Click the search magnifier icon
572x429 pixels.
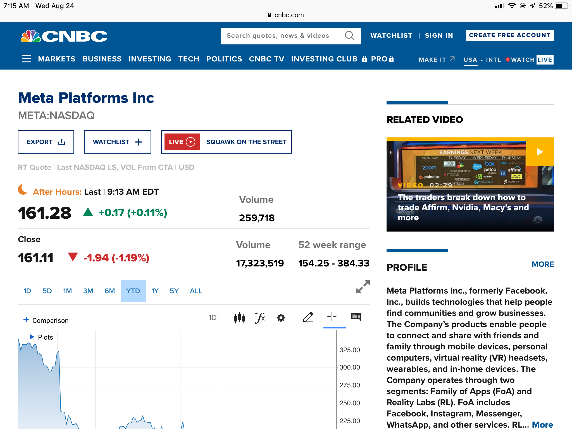pyautogui.click(x=349, y=36)
